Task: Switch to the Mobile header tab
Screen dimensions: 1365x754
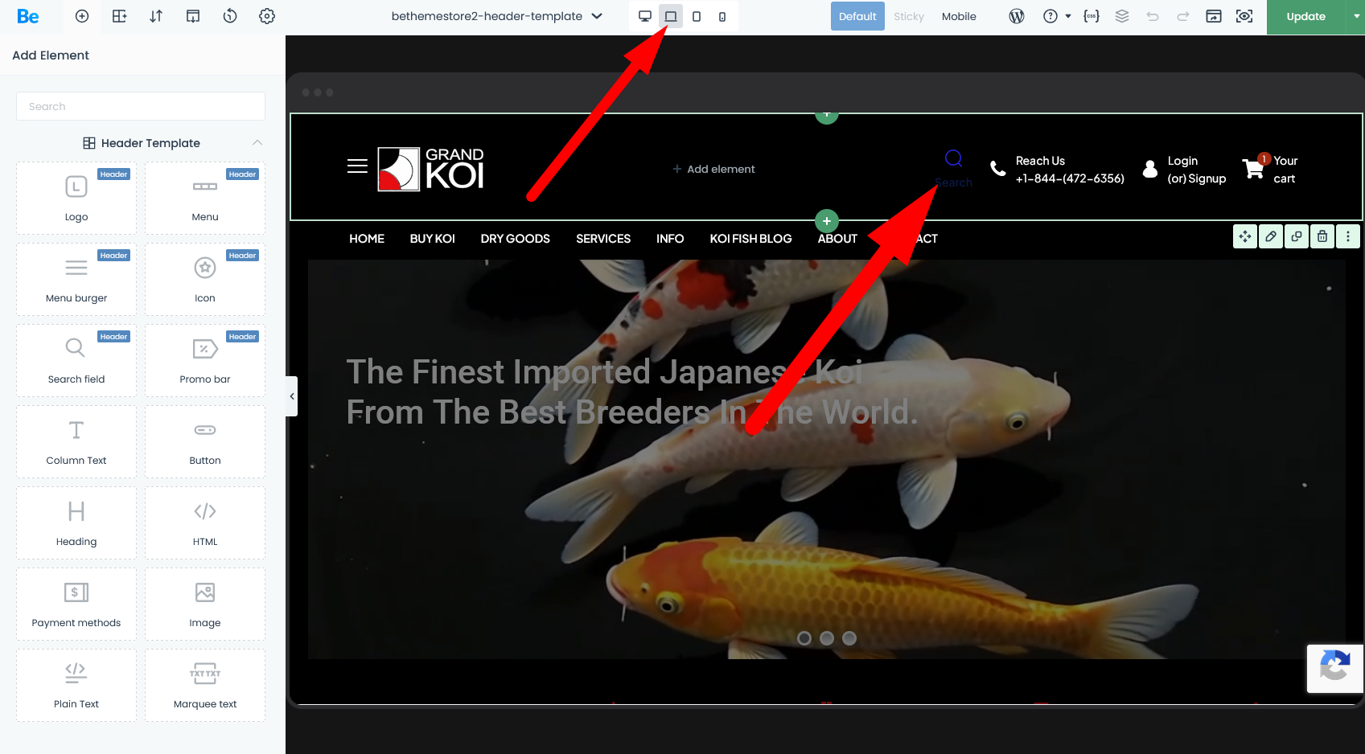Action: (959, 16)
